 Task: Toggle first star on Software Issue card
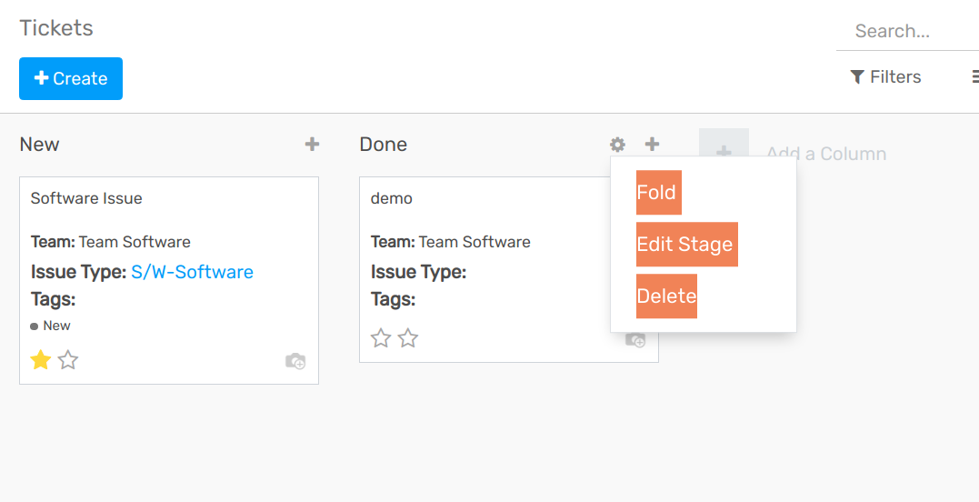click(41, 359)
